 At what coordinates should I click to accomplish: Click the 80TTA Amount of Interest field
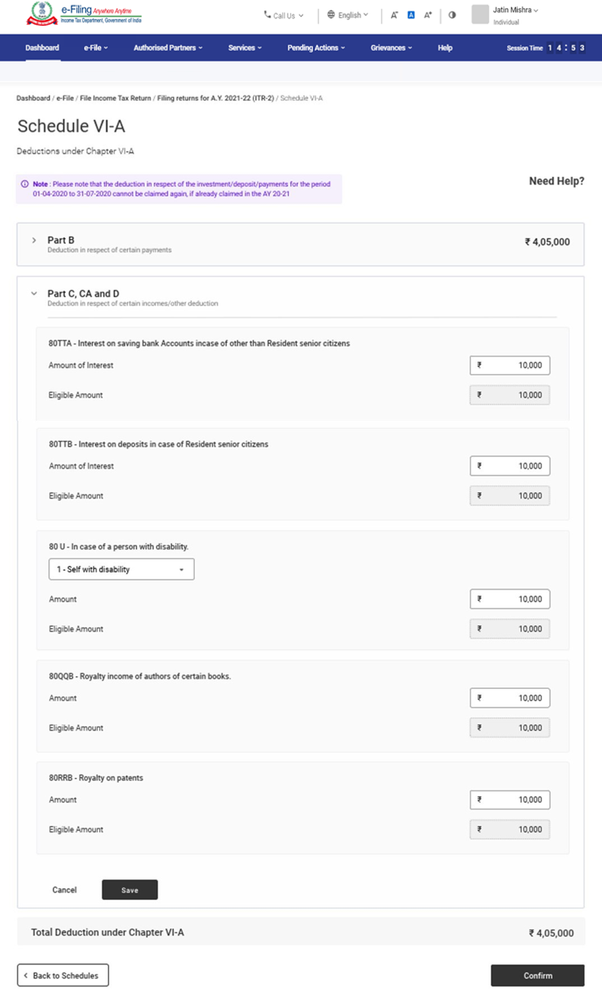(510, 366)
